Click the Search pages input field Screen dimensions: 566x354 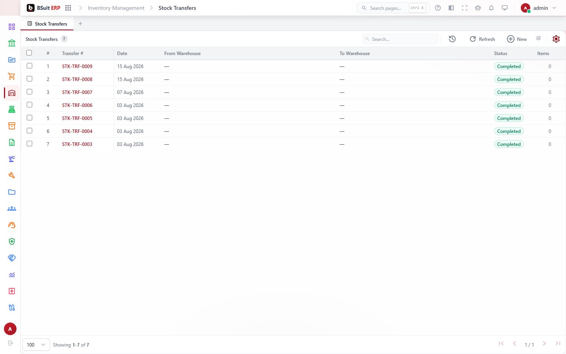tap(393, 8)
